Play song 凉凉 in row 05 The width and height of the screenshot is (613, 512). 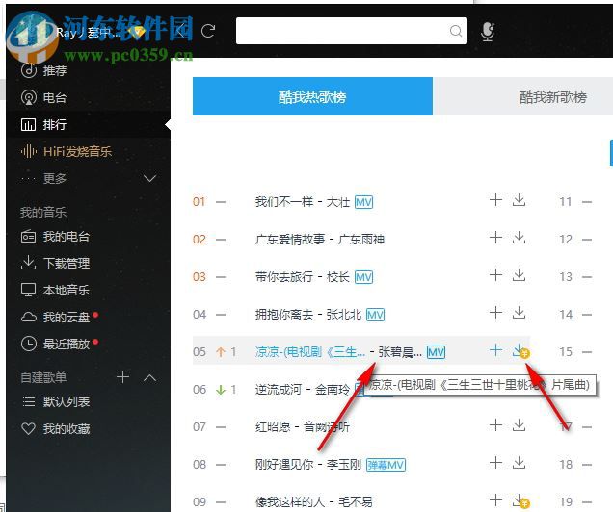(310, 352)
